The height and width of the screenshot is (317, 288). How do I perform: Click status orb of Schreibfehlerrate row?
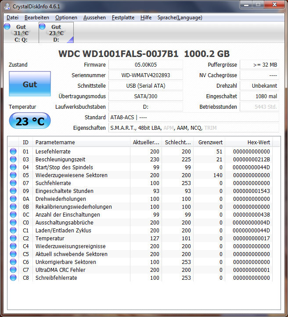point(13,278)
